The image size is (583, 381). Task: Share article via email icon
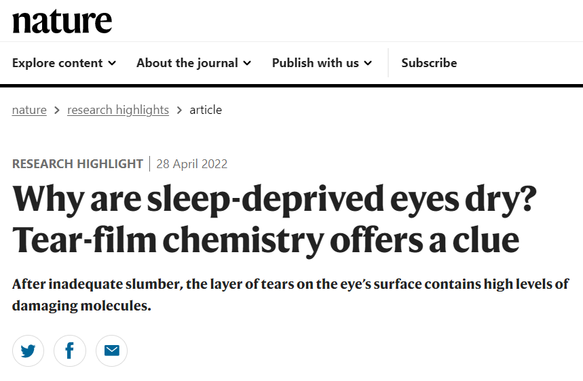pyautogui.click(x=111, y=350)
